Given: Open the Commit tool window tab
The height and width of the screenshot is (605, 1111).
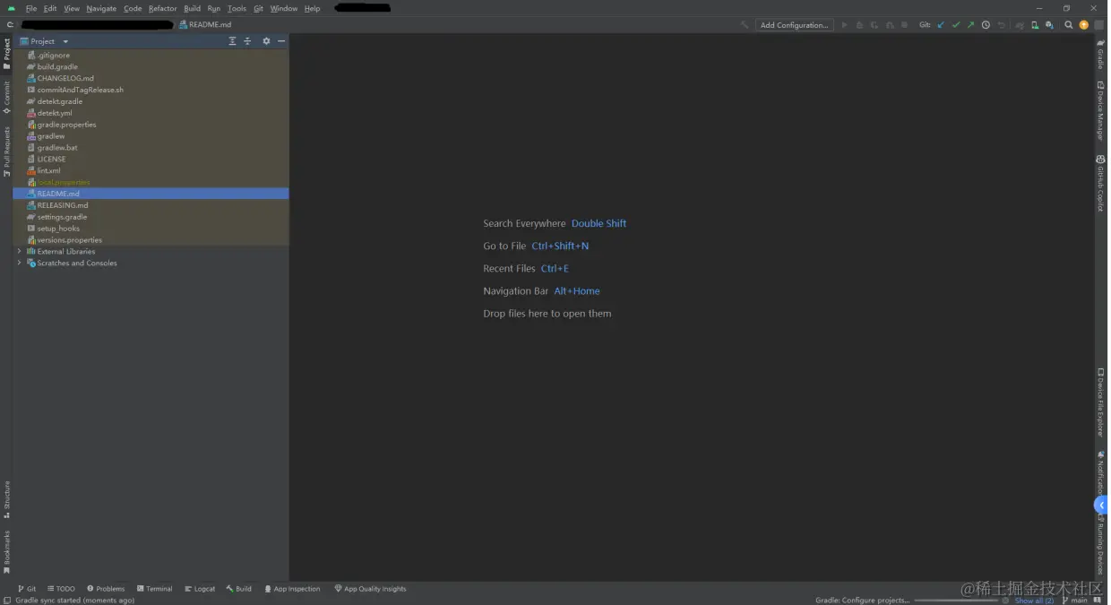Looking at the screenshot, I should 6,98.
